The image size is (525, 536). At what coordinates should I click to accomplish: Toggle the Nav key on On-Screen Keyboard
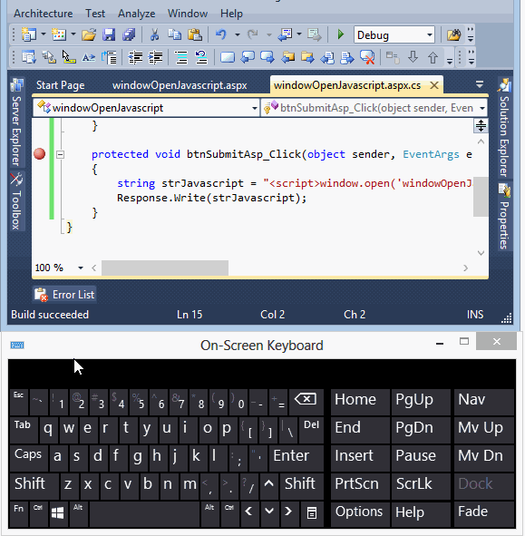(x=484, y=402)
